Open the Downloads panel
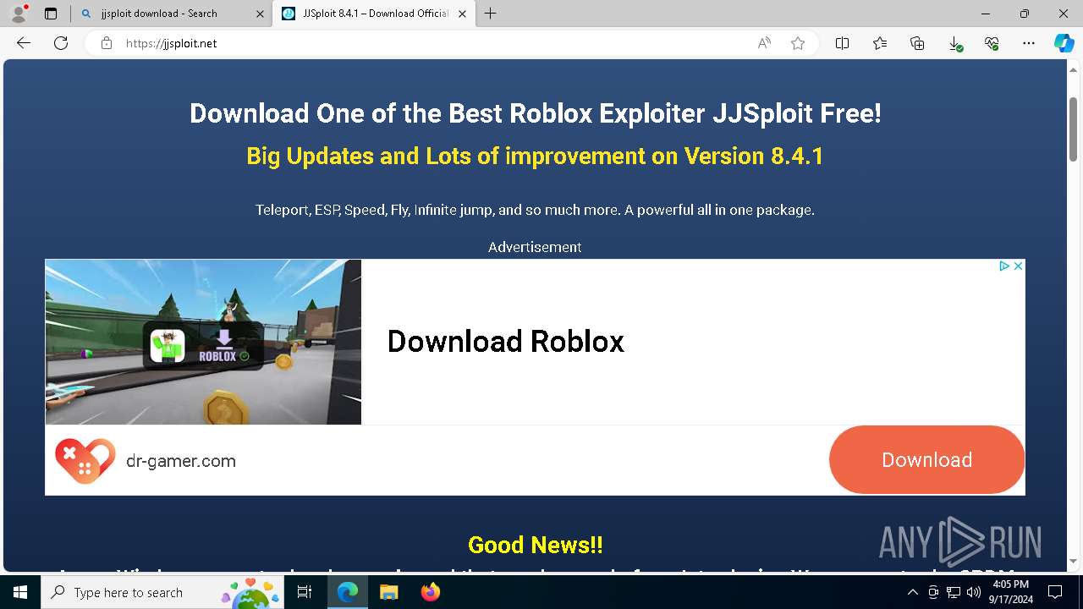Viewport: 1083px width, 609px height. (x=954, y=43)
